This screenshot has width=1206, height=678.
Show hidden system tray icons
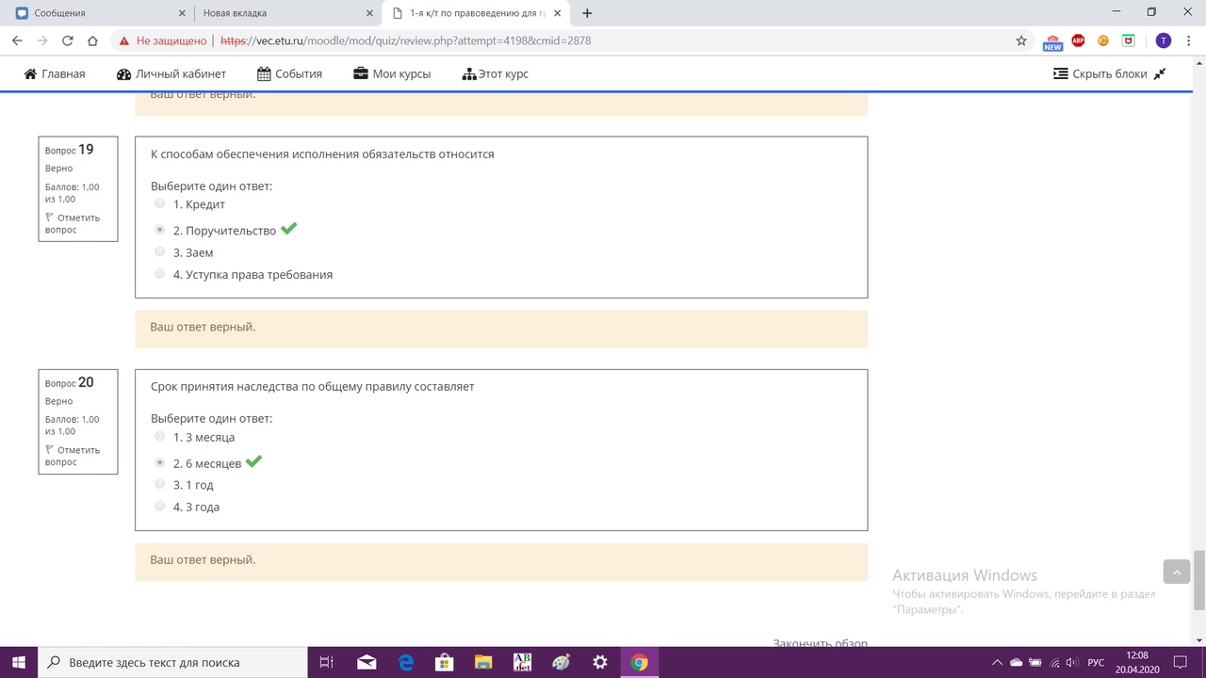(x=997, y=662)
